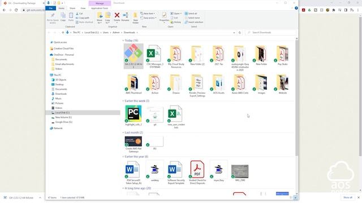Select the Pay Stubs folder

tap(283, 55)
